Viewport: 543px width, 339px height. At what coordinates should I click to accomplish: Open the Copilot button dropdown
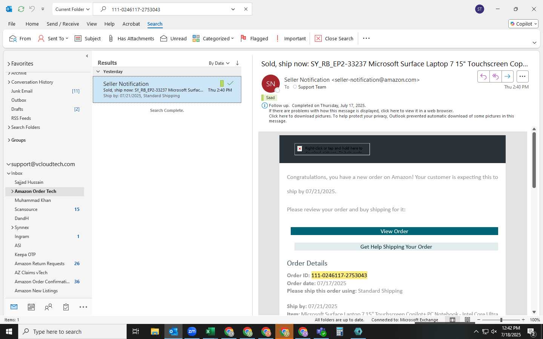[523, 24]
